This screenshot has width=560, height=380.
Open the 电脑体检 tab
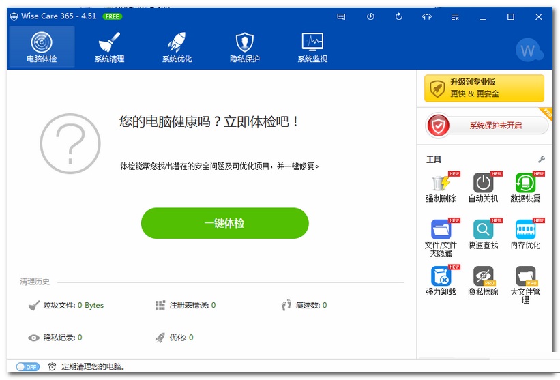(42, 47)
